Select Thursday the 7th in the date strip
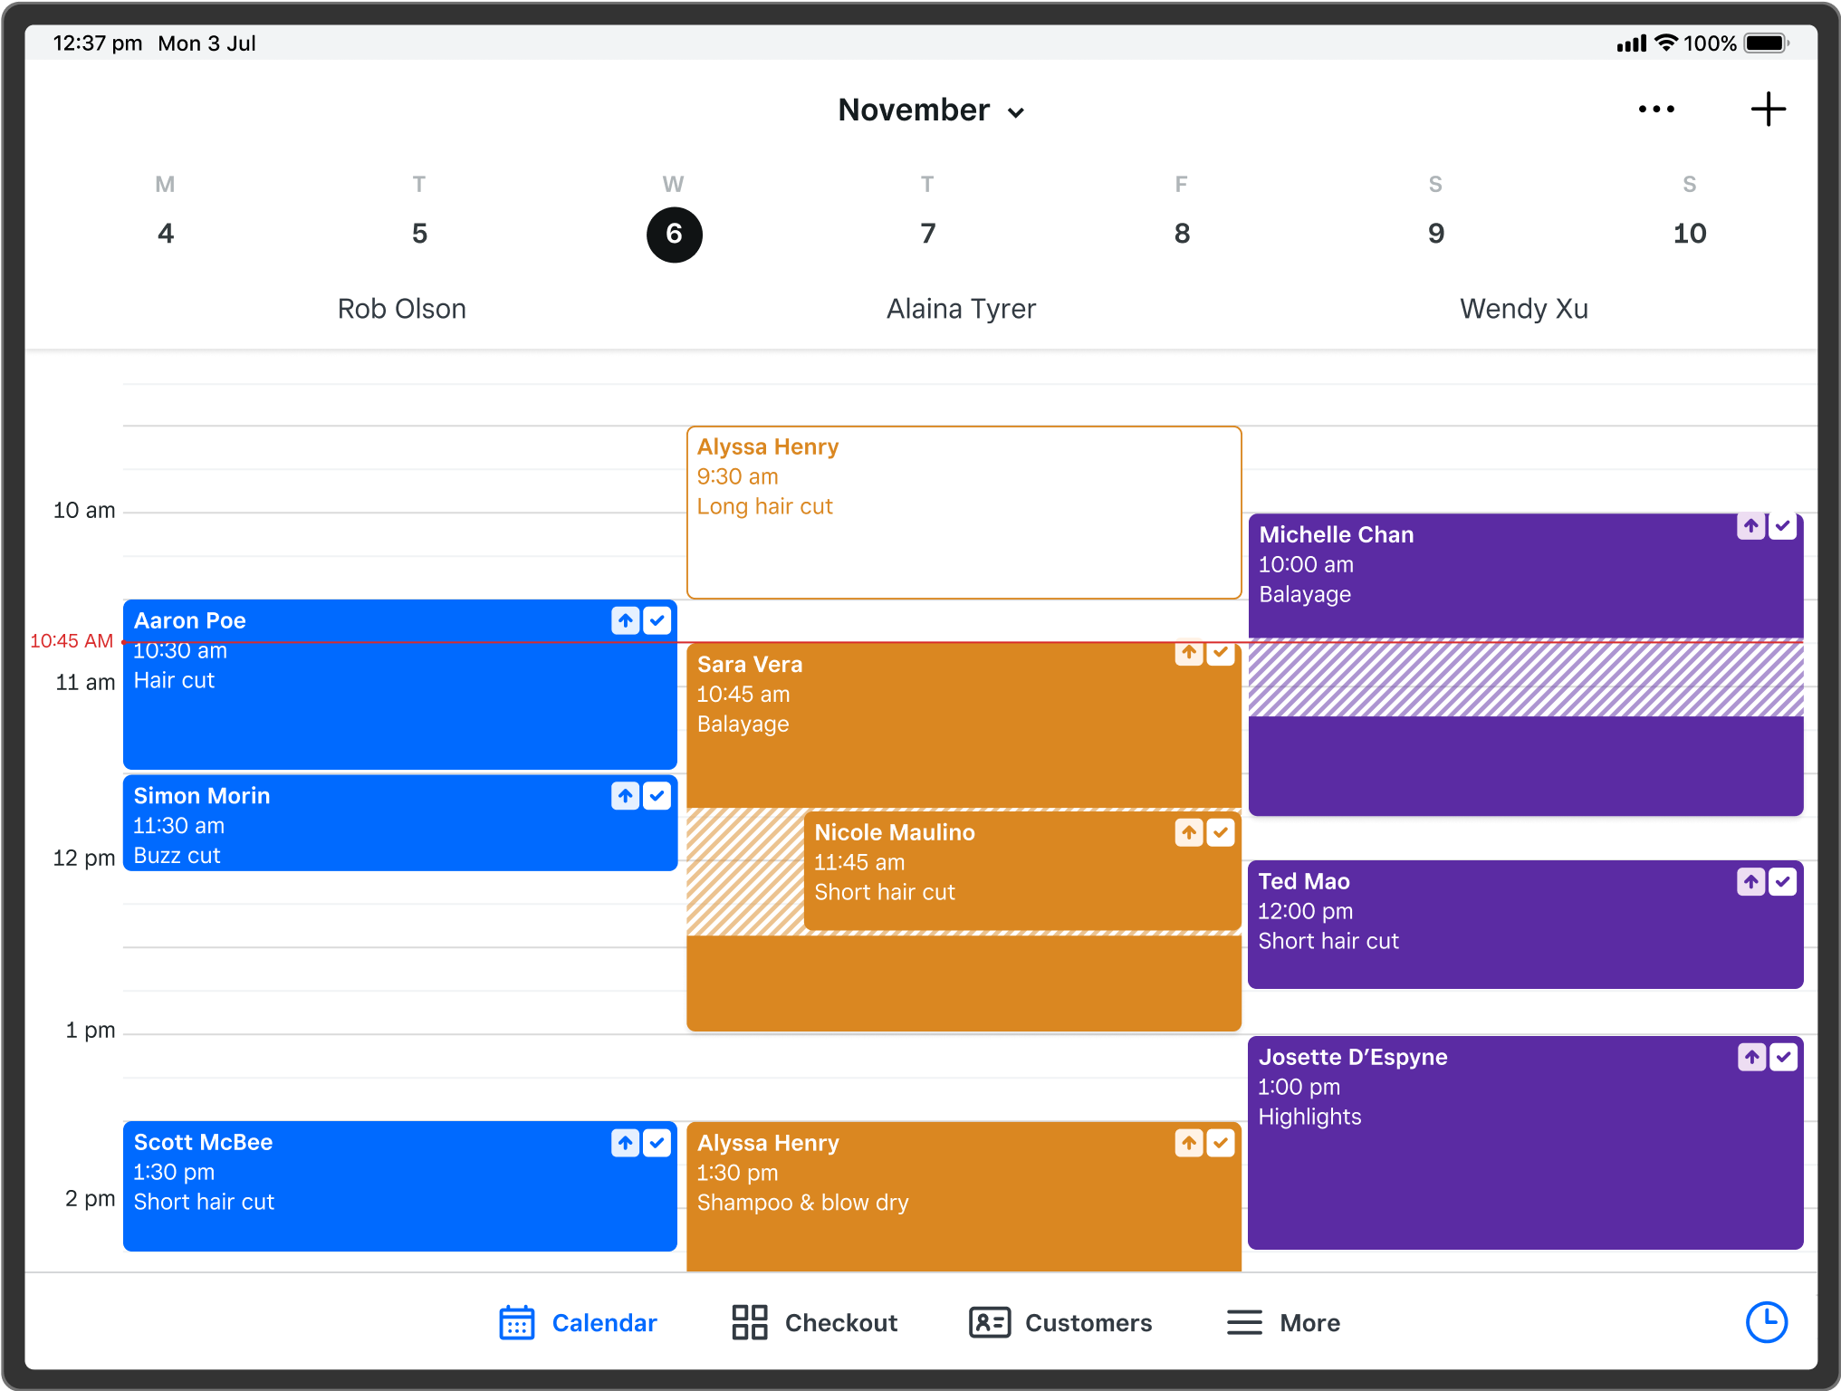1841x1391 pixels. 927,234
